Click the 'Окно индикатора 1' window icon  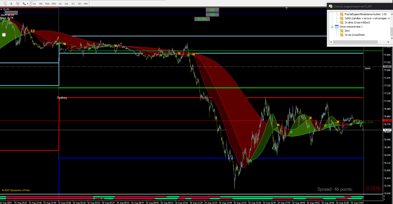coord(337,27)
